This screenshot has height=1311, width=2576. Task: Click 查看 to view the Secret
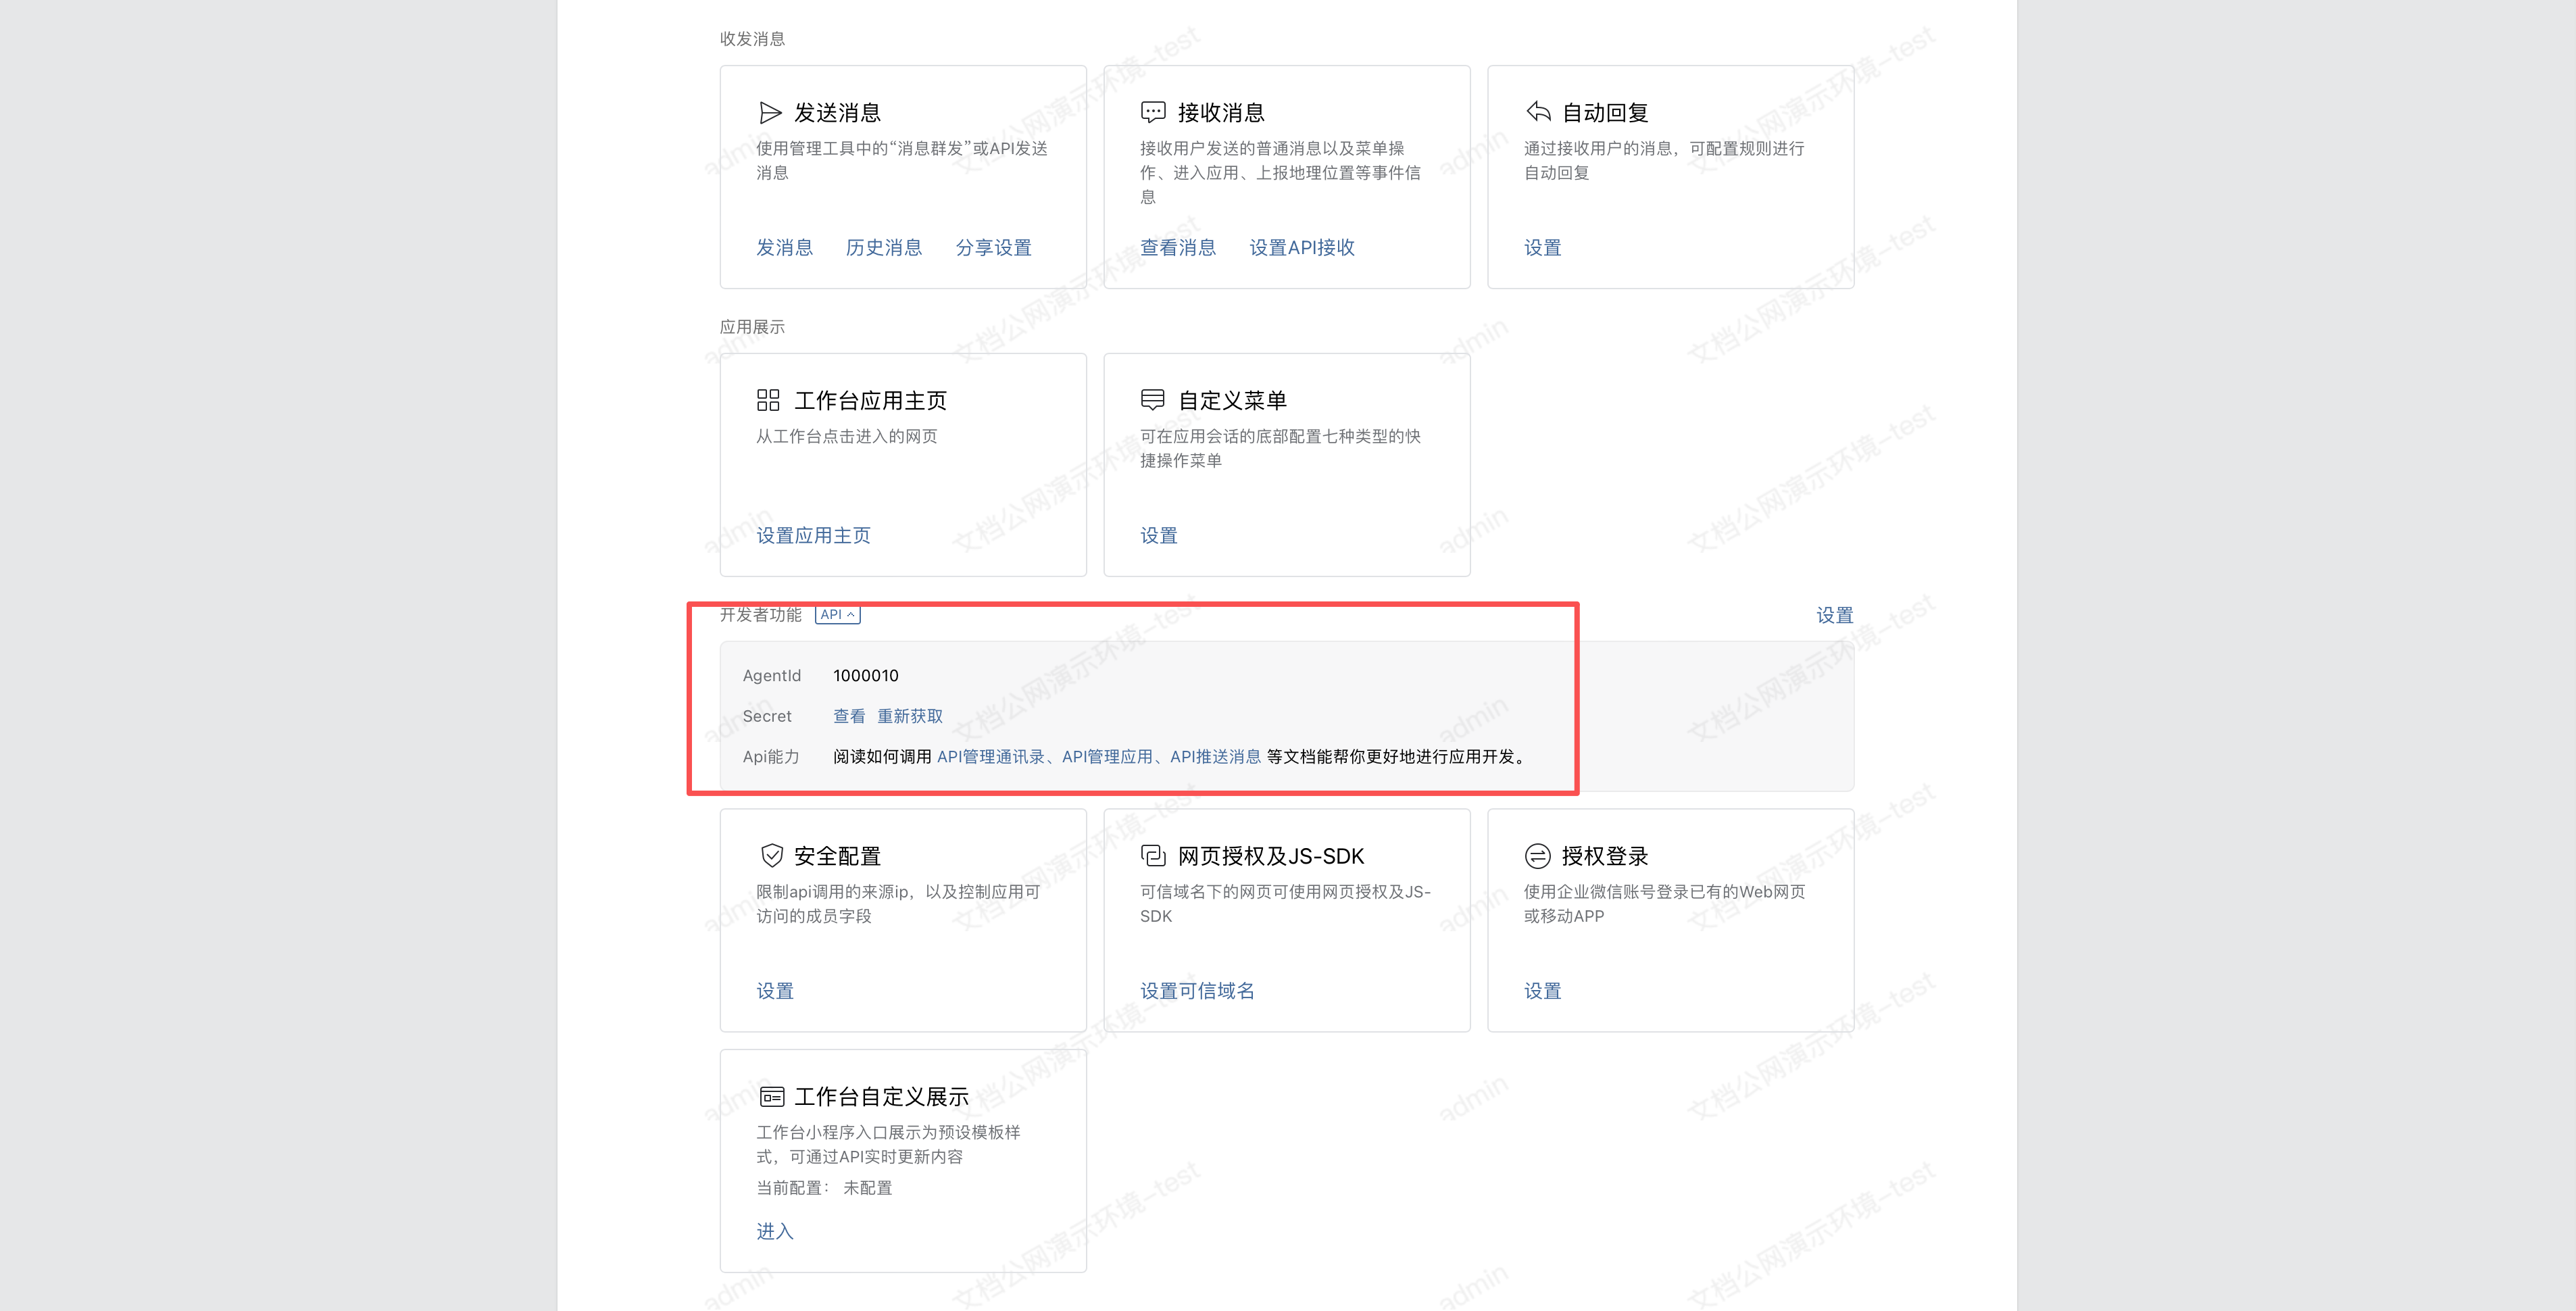pos(848,716)
